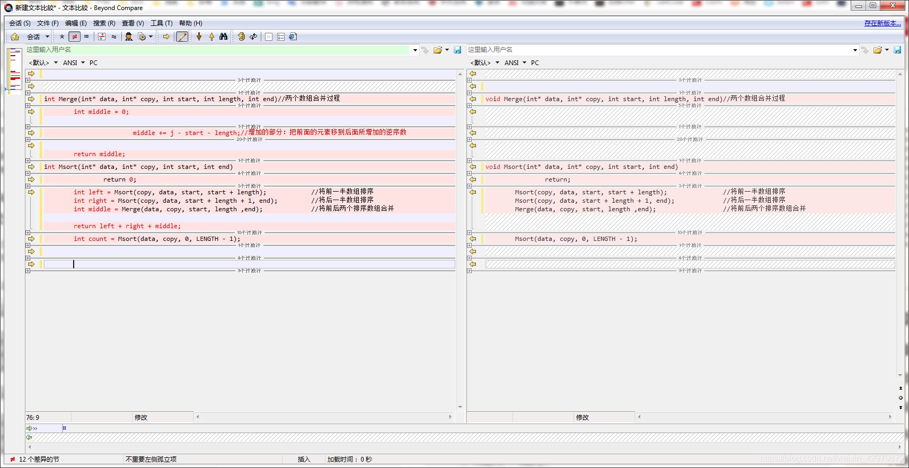
Task: Copy 'int count = Msort' line to right arrow
Action: click(x=31, y=239)
